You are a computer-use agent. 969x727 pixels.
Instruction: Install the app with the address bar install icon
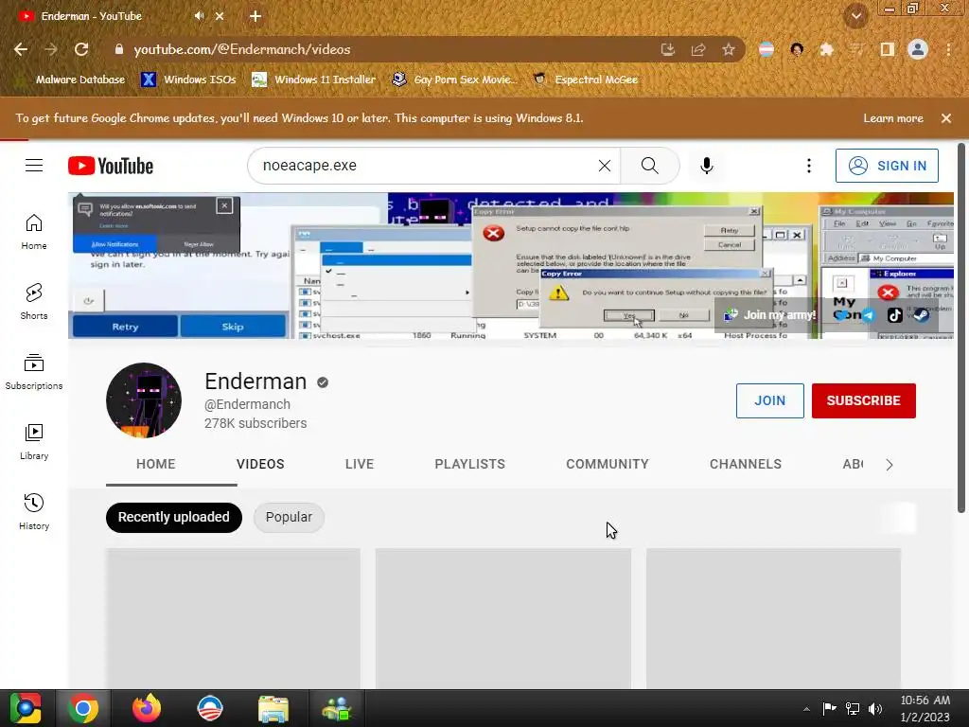tap(667, 49)
